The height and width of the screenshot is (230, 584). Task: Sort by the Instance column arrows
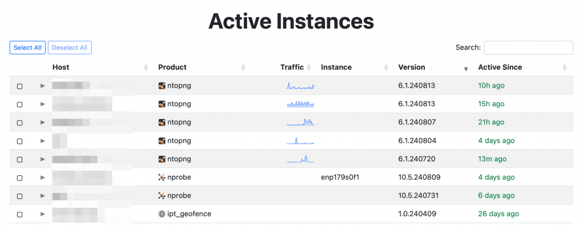point(386,68)
